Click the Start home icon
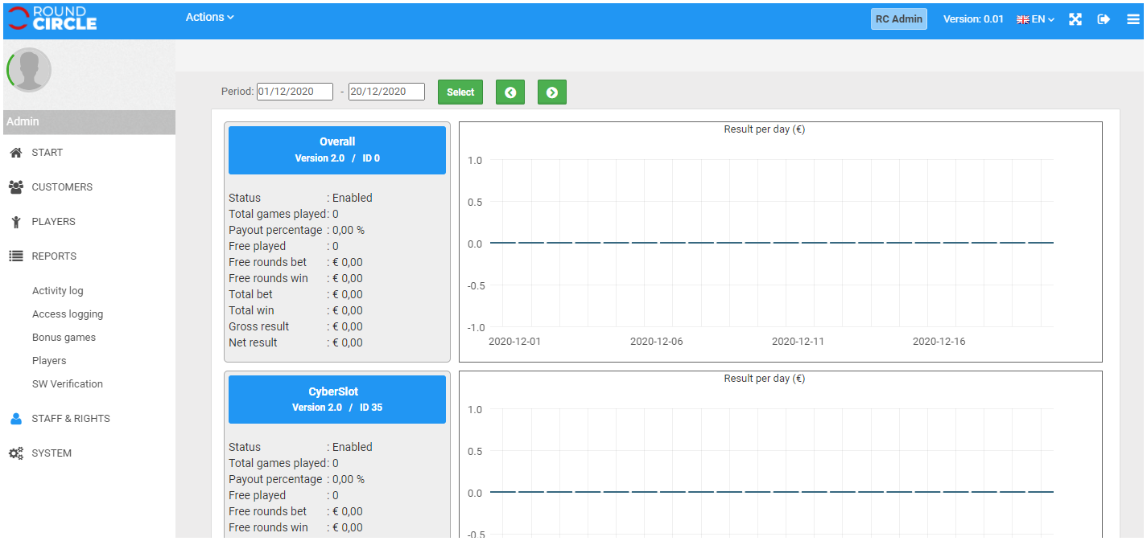Image resolution: width=1147 pixels, height=541 pixels. coord(15,153)
